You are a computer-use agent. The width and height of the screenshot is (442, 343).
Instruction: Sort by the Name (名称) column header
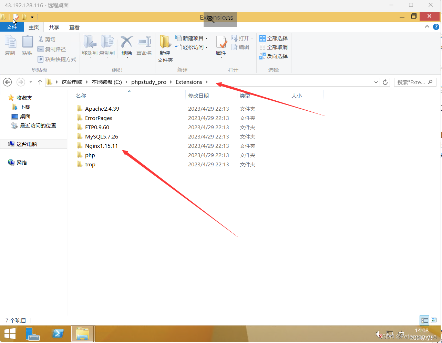(x=81, y=96)
